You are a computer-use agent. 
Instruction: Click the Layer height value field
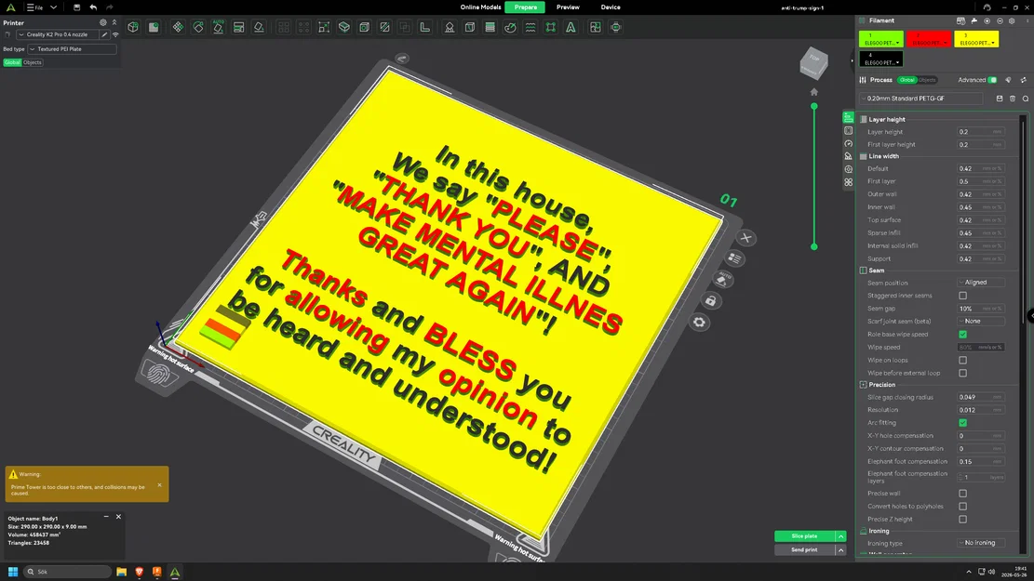pyautogui.click(x=981, y=132)
